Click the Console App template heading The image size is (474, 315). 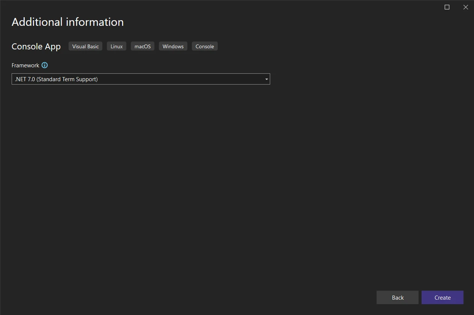pyautogui.click(x=36, y=46)
